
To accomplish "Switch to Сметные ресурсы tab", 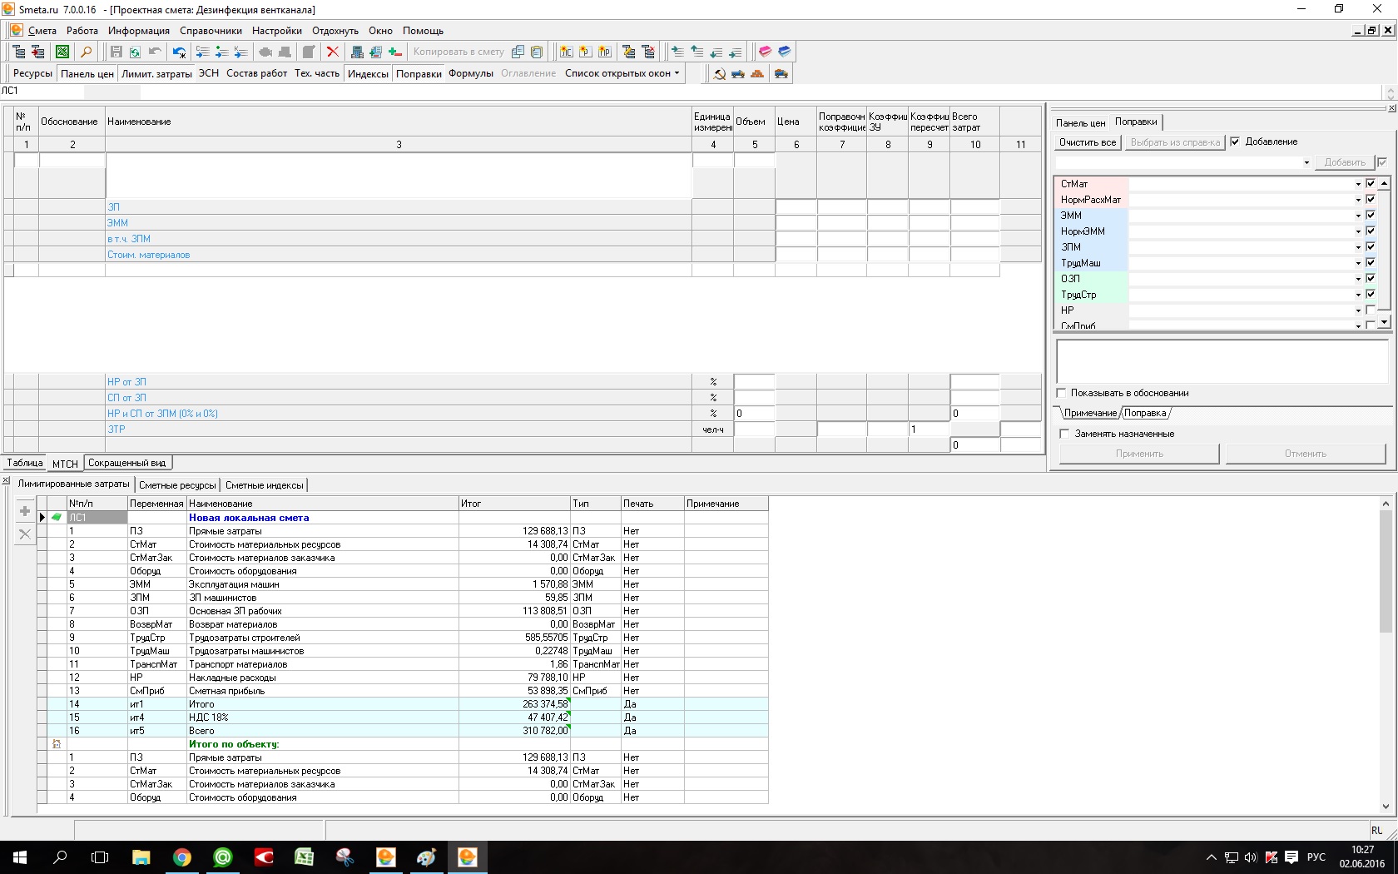I will [177, 485].
